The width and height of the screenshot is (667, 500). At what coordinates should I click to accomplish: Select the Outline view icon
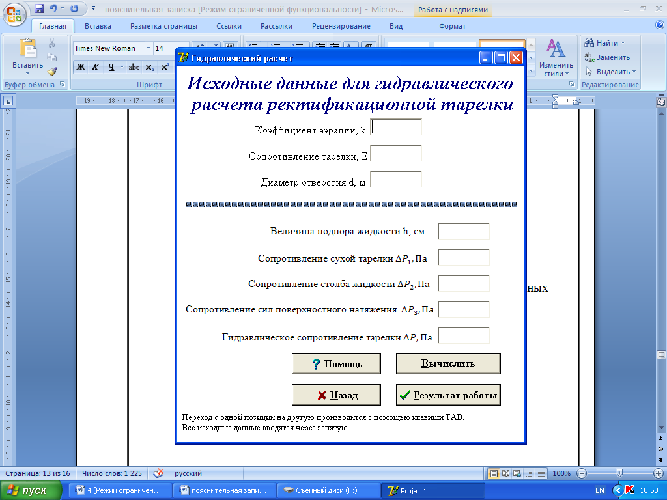529,473
